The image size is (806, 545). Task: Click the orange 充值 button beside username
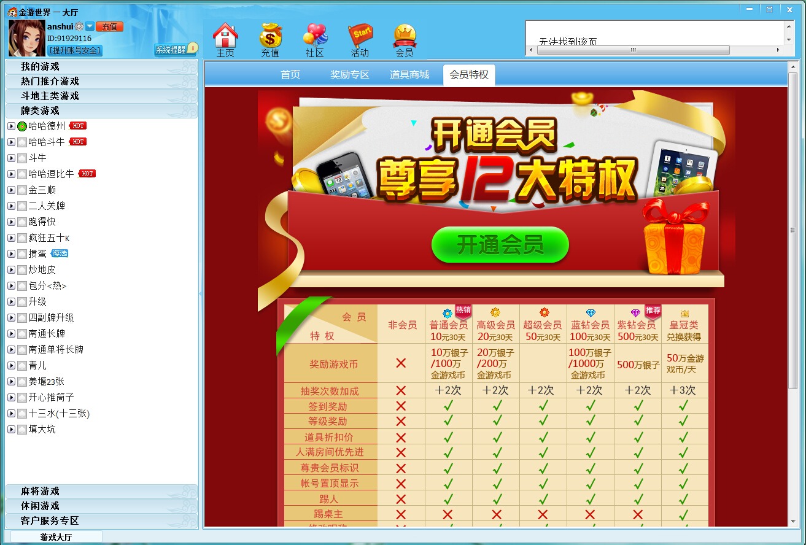(x=109, y=26)
